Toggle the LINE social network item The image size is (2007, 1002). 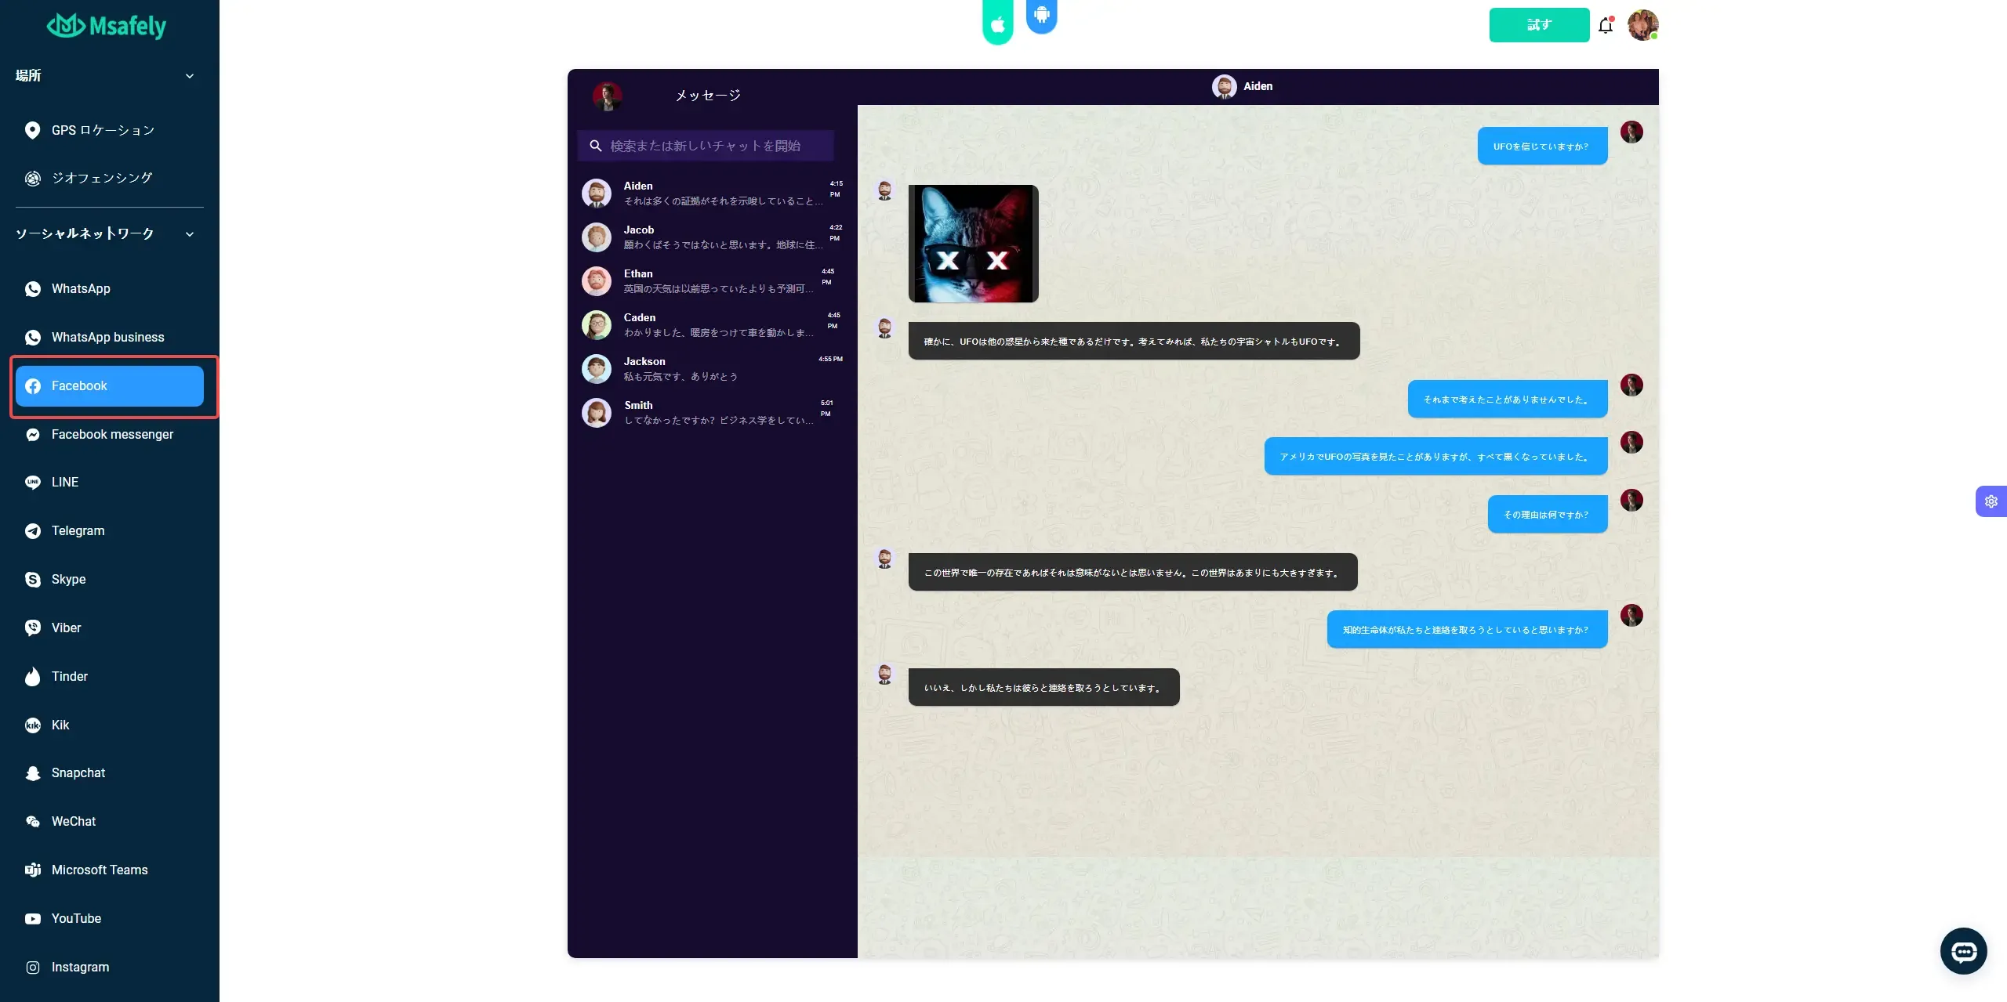coord(64,483)
